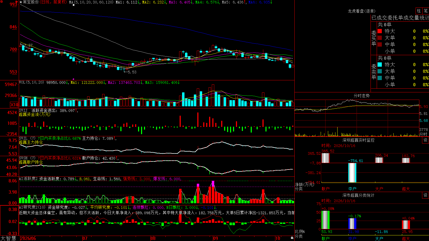The height and width of the screenshot is (241, 429).
Task: Click the 柱 bar-view button
Action: tap(419, 11)
